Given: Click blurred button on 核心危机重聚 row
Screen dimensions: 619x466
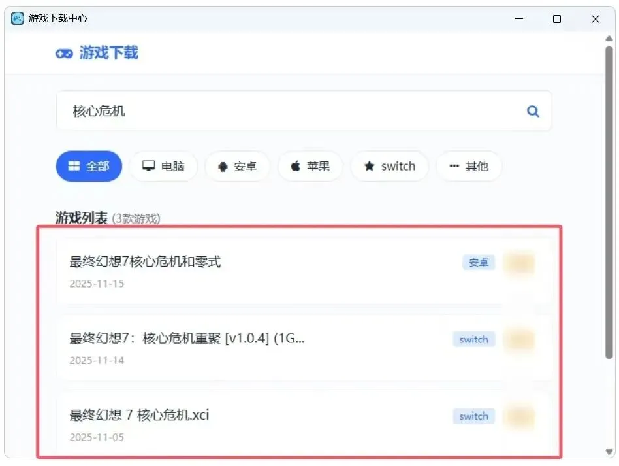Looking at the screenshot, I should coord(519,340).
